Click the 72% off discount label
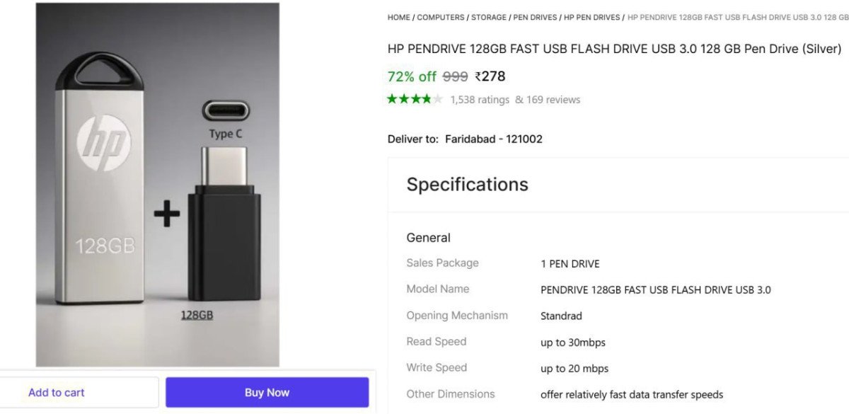 click(412, 76)
